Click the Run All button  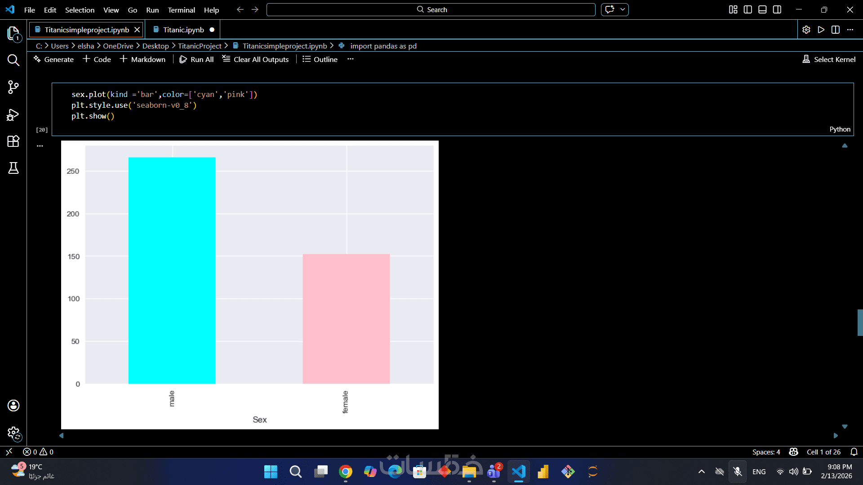196,59
